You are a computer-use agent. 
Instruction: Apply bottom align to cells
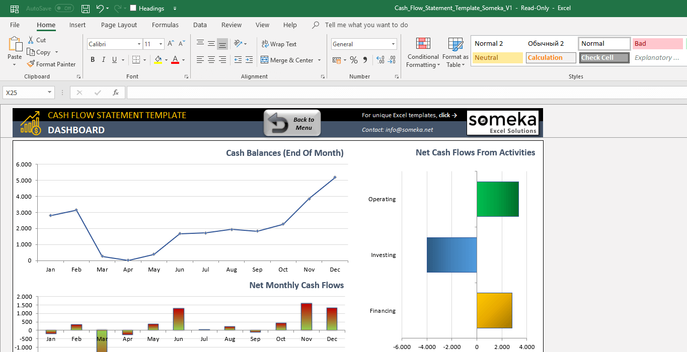click(222, 44)
